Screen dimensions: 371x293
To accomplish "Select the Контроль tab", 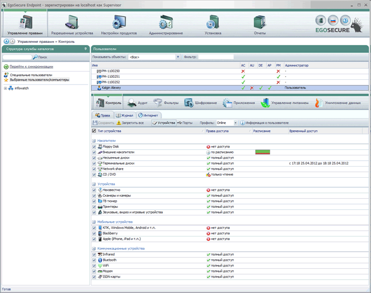I will (x=108, y=103).
